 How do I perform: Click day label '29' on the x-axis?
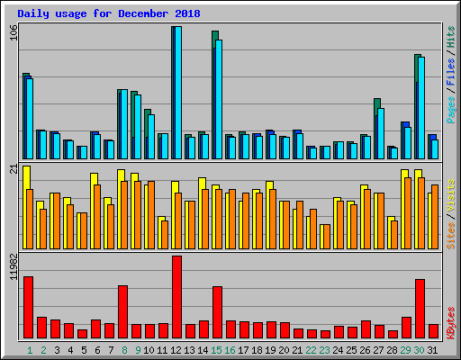[405, 350]
